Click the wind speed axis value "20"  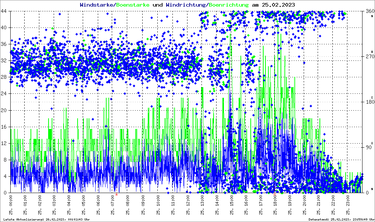point(4,110)
